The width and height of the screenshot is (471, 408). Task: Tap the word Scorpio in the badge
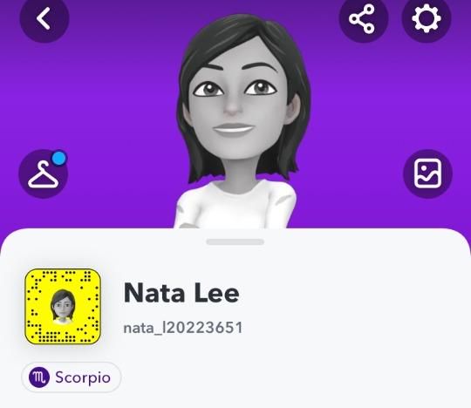tap(83, 377)
